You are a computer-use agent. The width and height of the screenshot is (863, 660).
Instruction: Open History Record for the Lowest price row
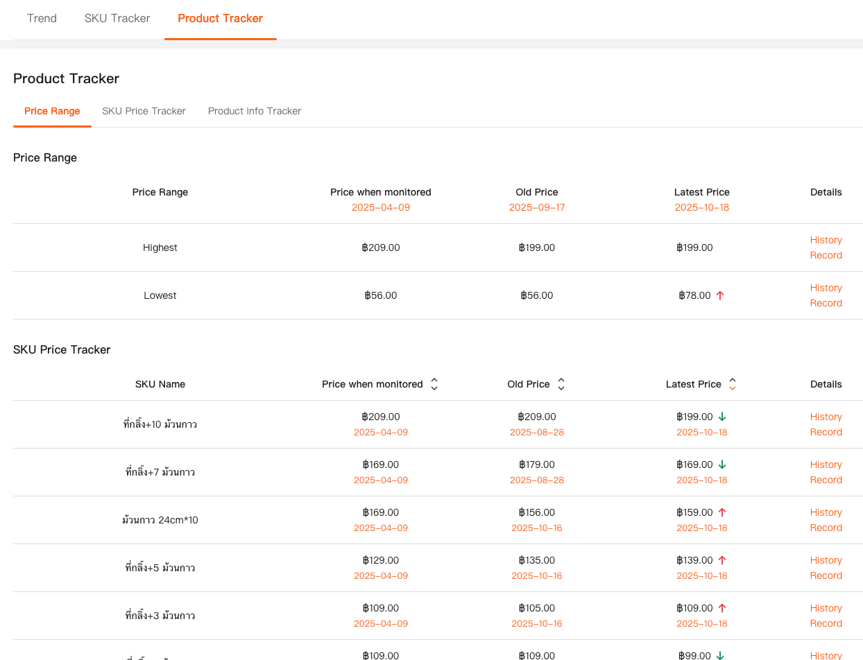[826, 295]
